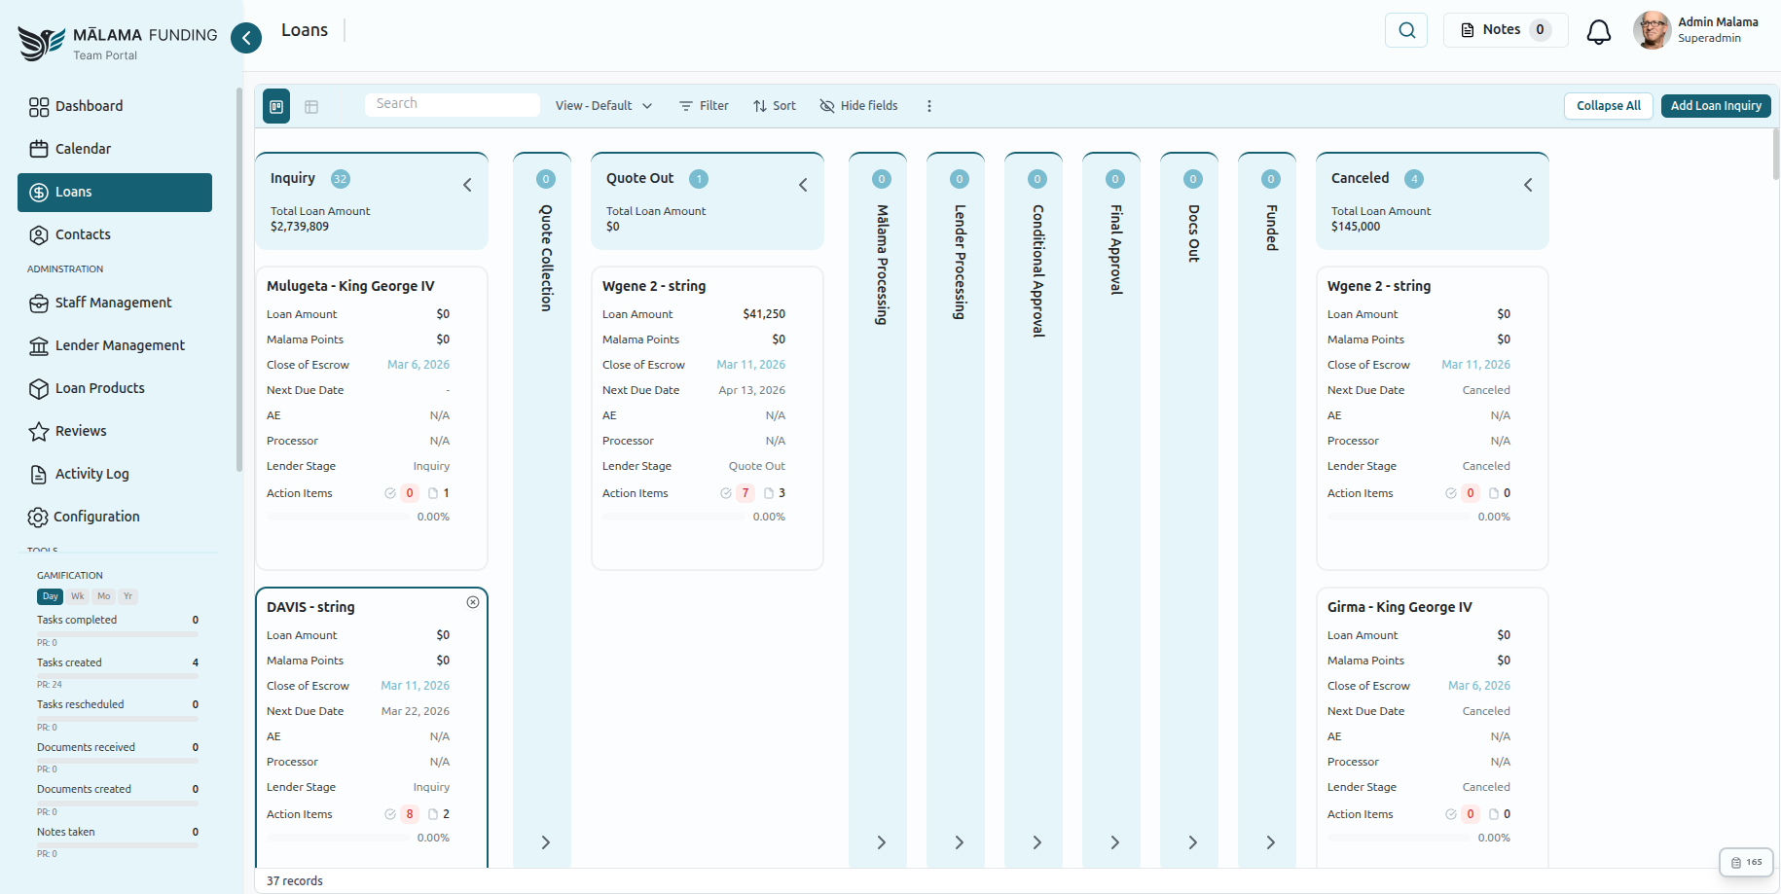Open the notifications bell
Viewport: 1781px width, 894px height.
tap(1598, 30)
